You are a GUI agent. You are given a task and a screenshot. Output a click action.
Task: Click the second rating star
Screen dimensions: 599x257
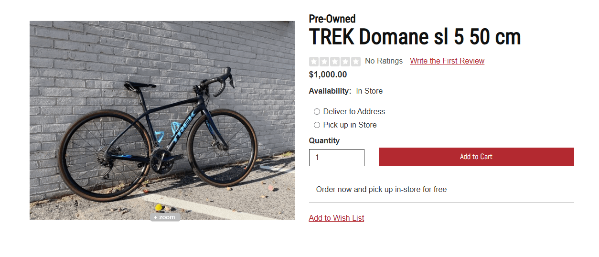coord(324,62)
